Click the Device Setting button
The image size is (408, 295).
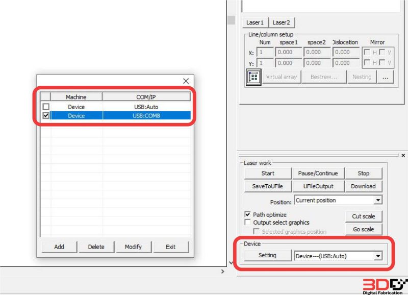(267, 255)
